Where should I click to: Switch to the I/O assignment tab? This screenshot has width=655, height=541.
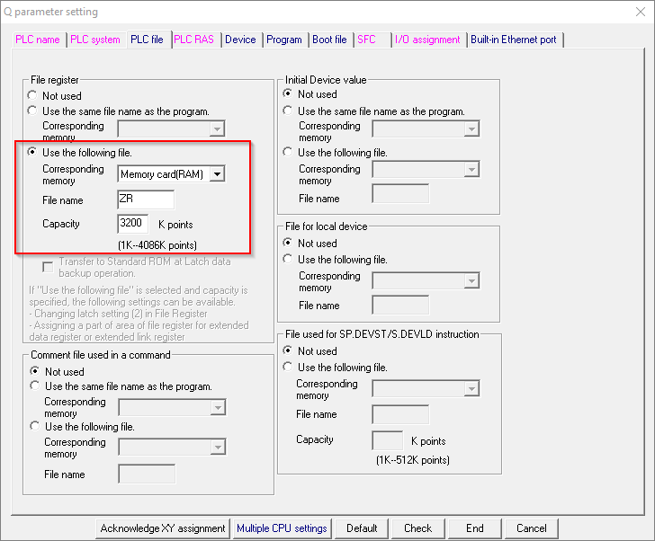click(427, 40)
